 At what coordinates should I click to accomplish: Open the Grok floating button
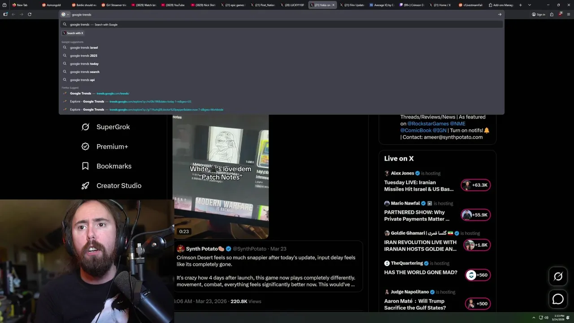[558, 277]
